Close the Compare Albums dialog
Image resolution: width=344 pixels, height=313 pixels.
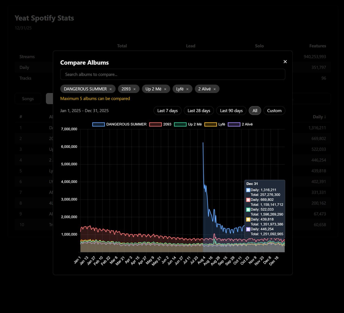click(x=285, y=62)
